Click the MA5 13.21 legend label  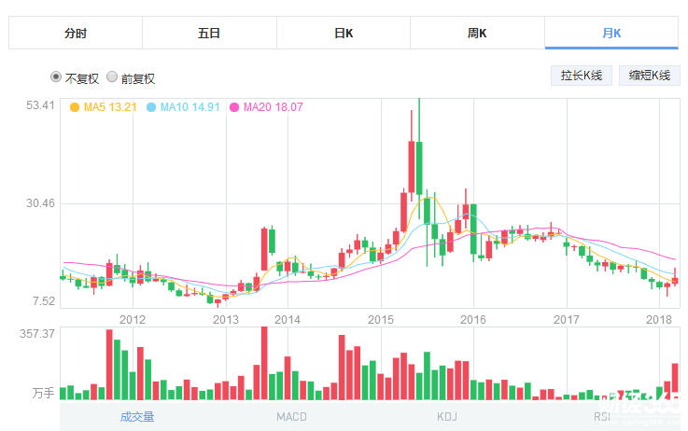point(110,107)
